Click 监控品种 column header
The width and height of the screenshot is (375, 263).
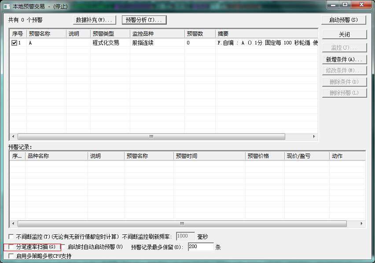pos(157,34)
